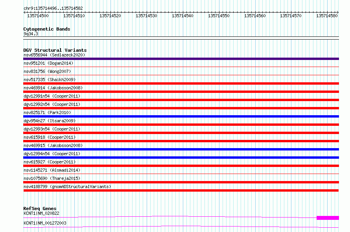Select the dgv12993n54 (Cooper2011) label
Screen dimensions: 350x232
52,129
